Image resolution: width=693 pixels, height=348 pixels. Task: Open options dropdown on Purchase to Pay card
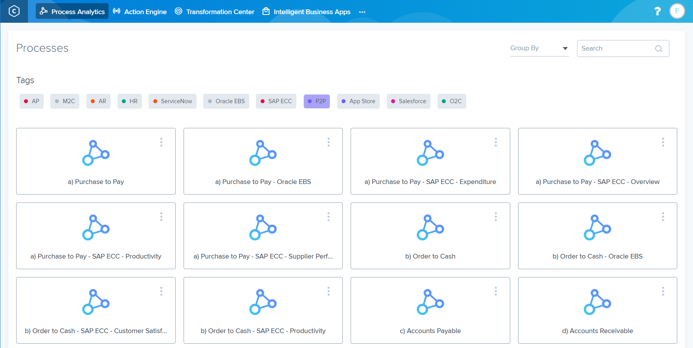(x=161, y=142)
